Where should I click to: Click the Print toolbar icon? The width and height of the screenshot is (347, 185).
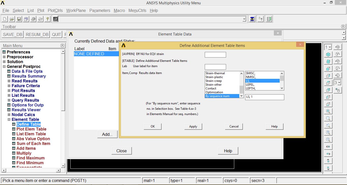point(33,18)
